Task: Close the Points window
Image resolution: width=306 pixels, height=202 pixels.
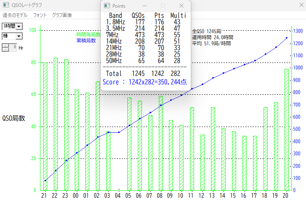Action: [181, 6]
